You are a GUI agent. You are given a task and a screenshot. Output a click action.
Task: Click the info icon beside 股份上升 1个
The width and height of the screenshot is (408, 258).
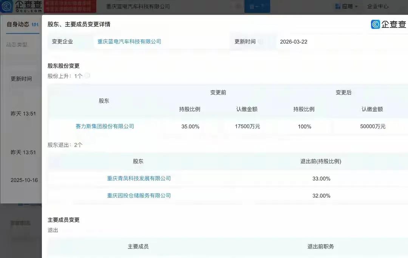point(87,75)
